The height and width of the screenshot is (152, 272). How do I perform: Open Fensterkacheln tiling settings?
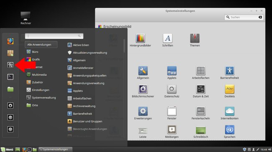200,113
